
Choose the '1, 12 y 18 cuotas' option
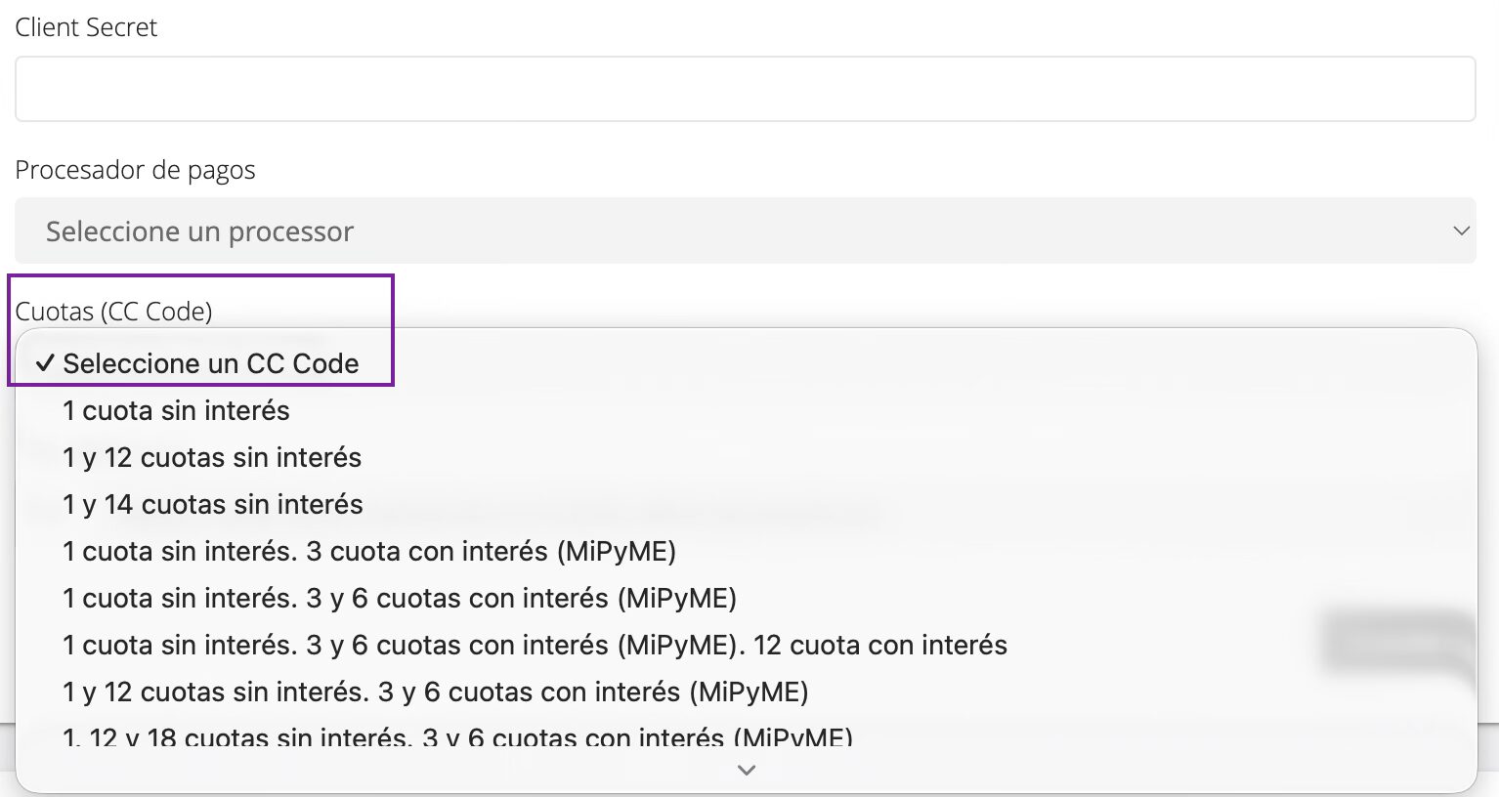[747, 735]
